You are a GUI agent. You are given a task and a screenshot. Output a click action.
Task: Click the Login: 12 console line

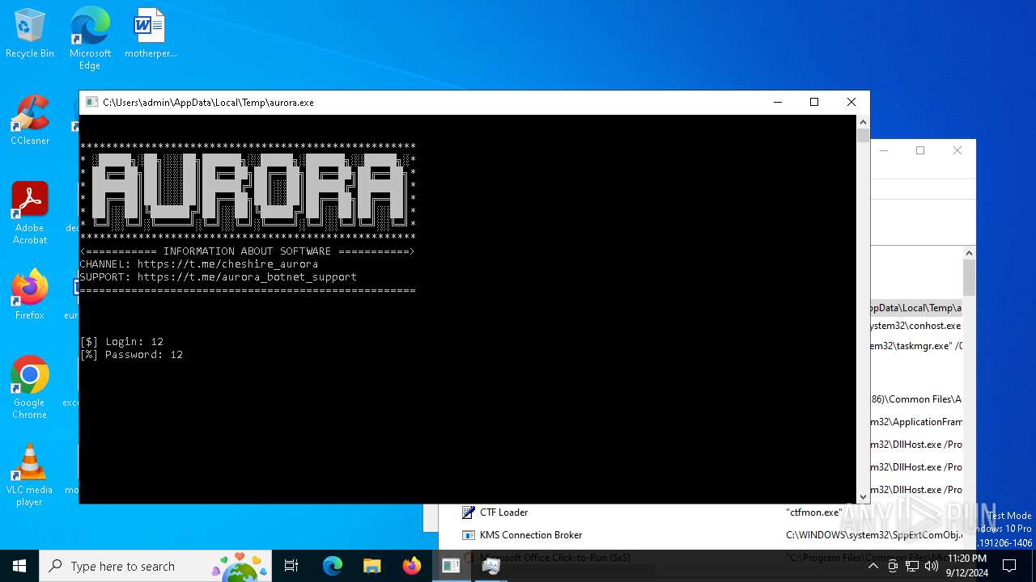click(121, 342)
